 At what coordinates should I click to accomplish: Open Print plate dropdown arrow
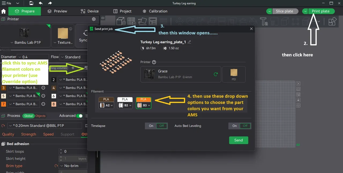(305, 11)
